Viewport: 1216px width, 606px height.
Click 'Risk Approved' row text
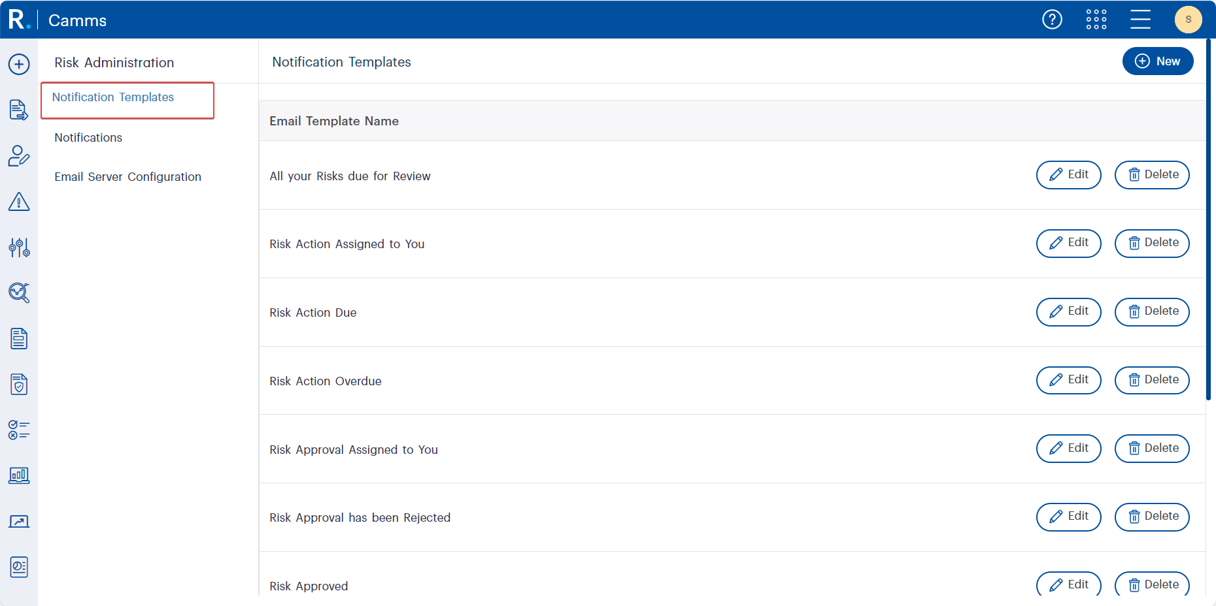309,586
